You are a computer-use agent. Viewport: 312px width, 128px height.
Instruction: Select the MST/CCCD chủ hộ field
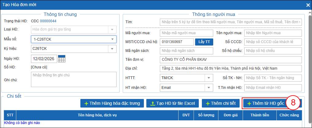177,42
